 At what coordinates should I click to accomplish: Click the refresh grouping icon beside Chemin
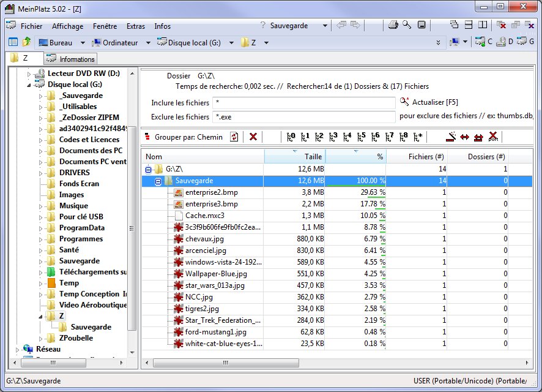234,137
